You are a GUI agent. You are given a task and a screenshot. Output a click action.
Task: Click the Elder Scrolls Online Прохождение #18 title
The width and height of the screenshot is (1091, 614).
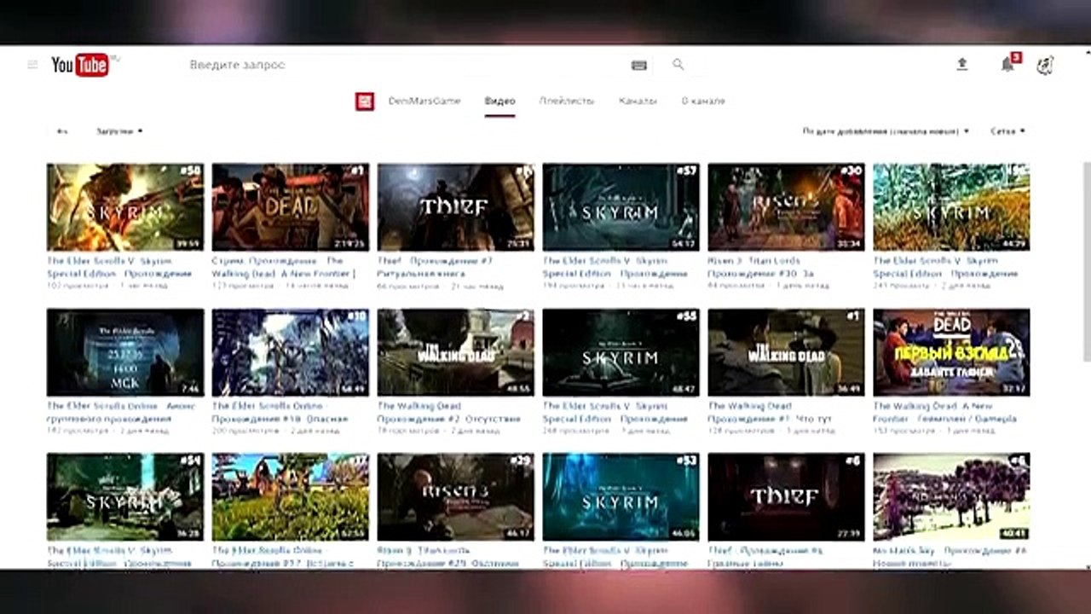280,412
